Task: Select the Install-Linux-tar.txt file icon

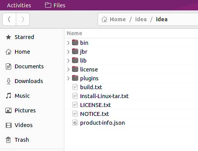Action: click(x=75, y=96)
